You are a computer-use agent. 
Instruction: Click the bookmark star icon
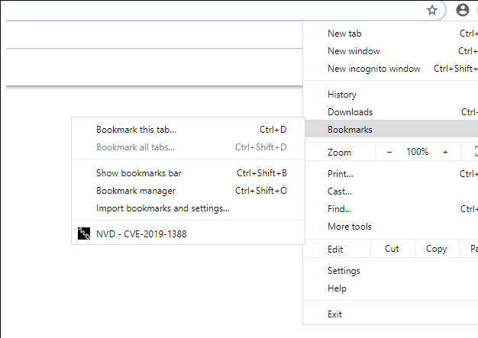coord(432,10)
